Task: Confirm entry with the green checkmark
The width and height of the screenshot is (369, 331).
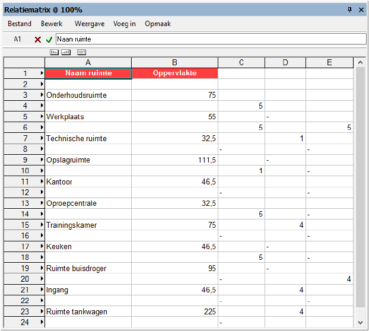Action: coord(49,39)
